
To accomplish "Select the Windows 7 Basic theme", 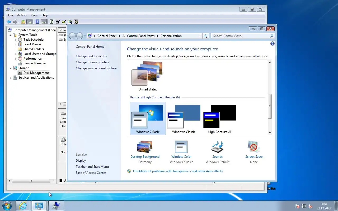I will 148,118.
